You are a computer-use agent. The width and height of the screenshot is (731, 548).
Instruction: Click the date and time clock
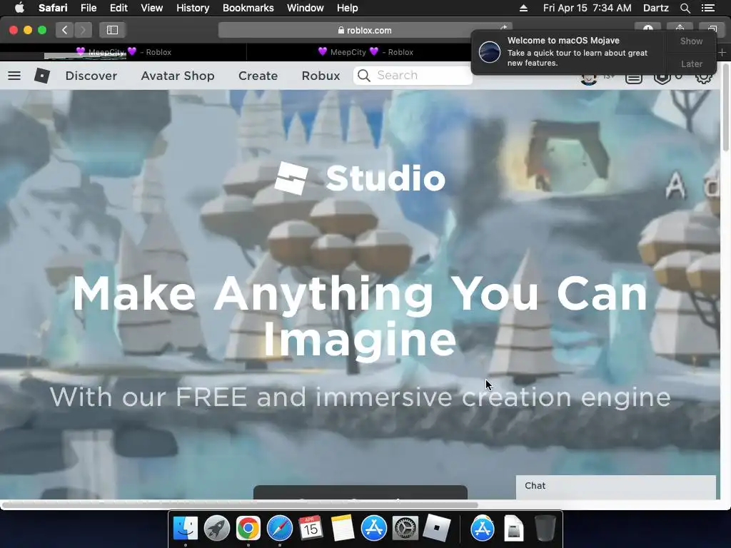[x=587, y=8]
